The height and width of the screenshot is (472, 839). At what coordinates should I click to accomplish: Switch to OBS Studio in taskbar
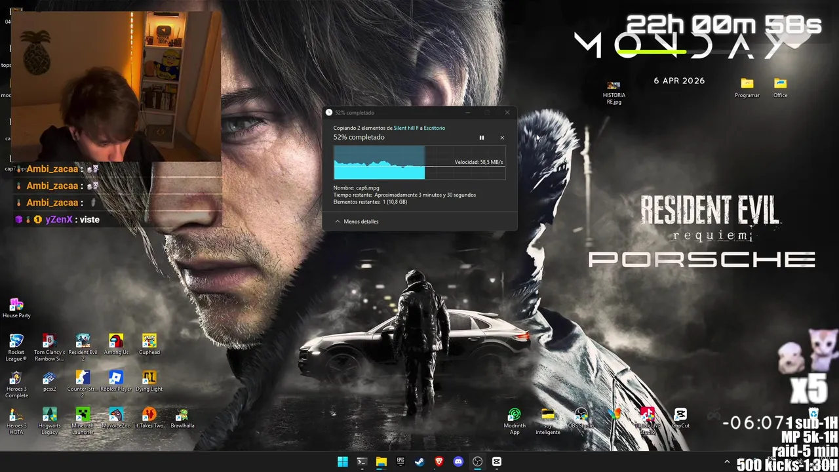pos(477,462)
